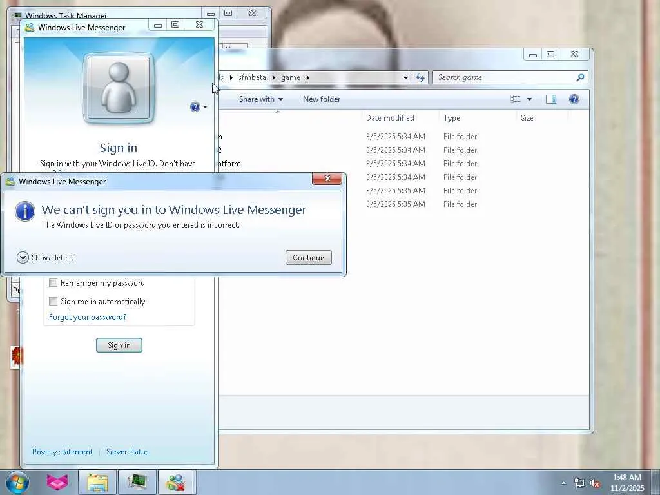
Task: Click the refresh icon beside the address bar
Action: (420, 77)
